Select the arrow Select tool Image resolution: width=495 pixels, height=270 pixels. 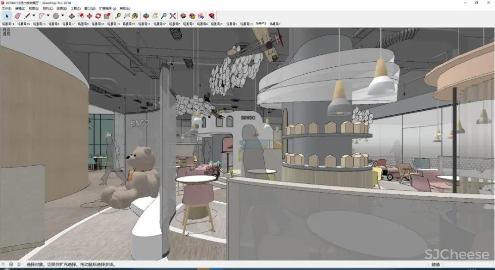(7, 16)
